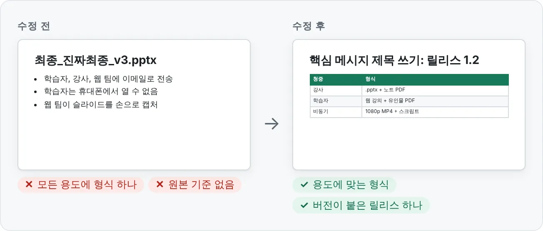Click the '강사' table cell
543x231 pixels.
pos(336,91)
